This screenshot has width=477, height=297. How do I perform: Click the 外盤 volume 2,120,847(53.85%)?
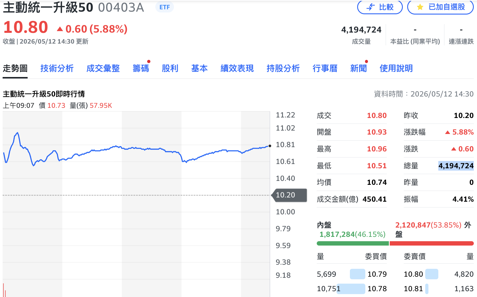click(428, 225)
